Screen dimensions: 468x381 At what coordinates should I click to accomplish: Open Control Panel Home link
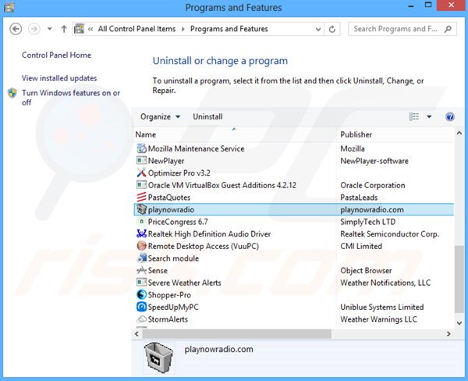pyautogui.click(x=56, y=55)
